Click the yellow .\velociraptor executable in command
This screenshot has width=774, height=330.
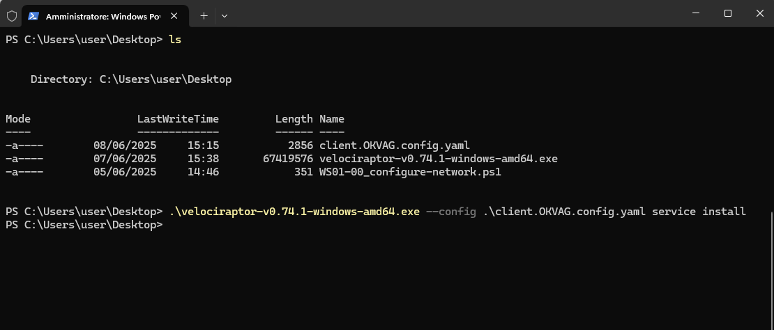pyautogui.click(x=294, y=212)
